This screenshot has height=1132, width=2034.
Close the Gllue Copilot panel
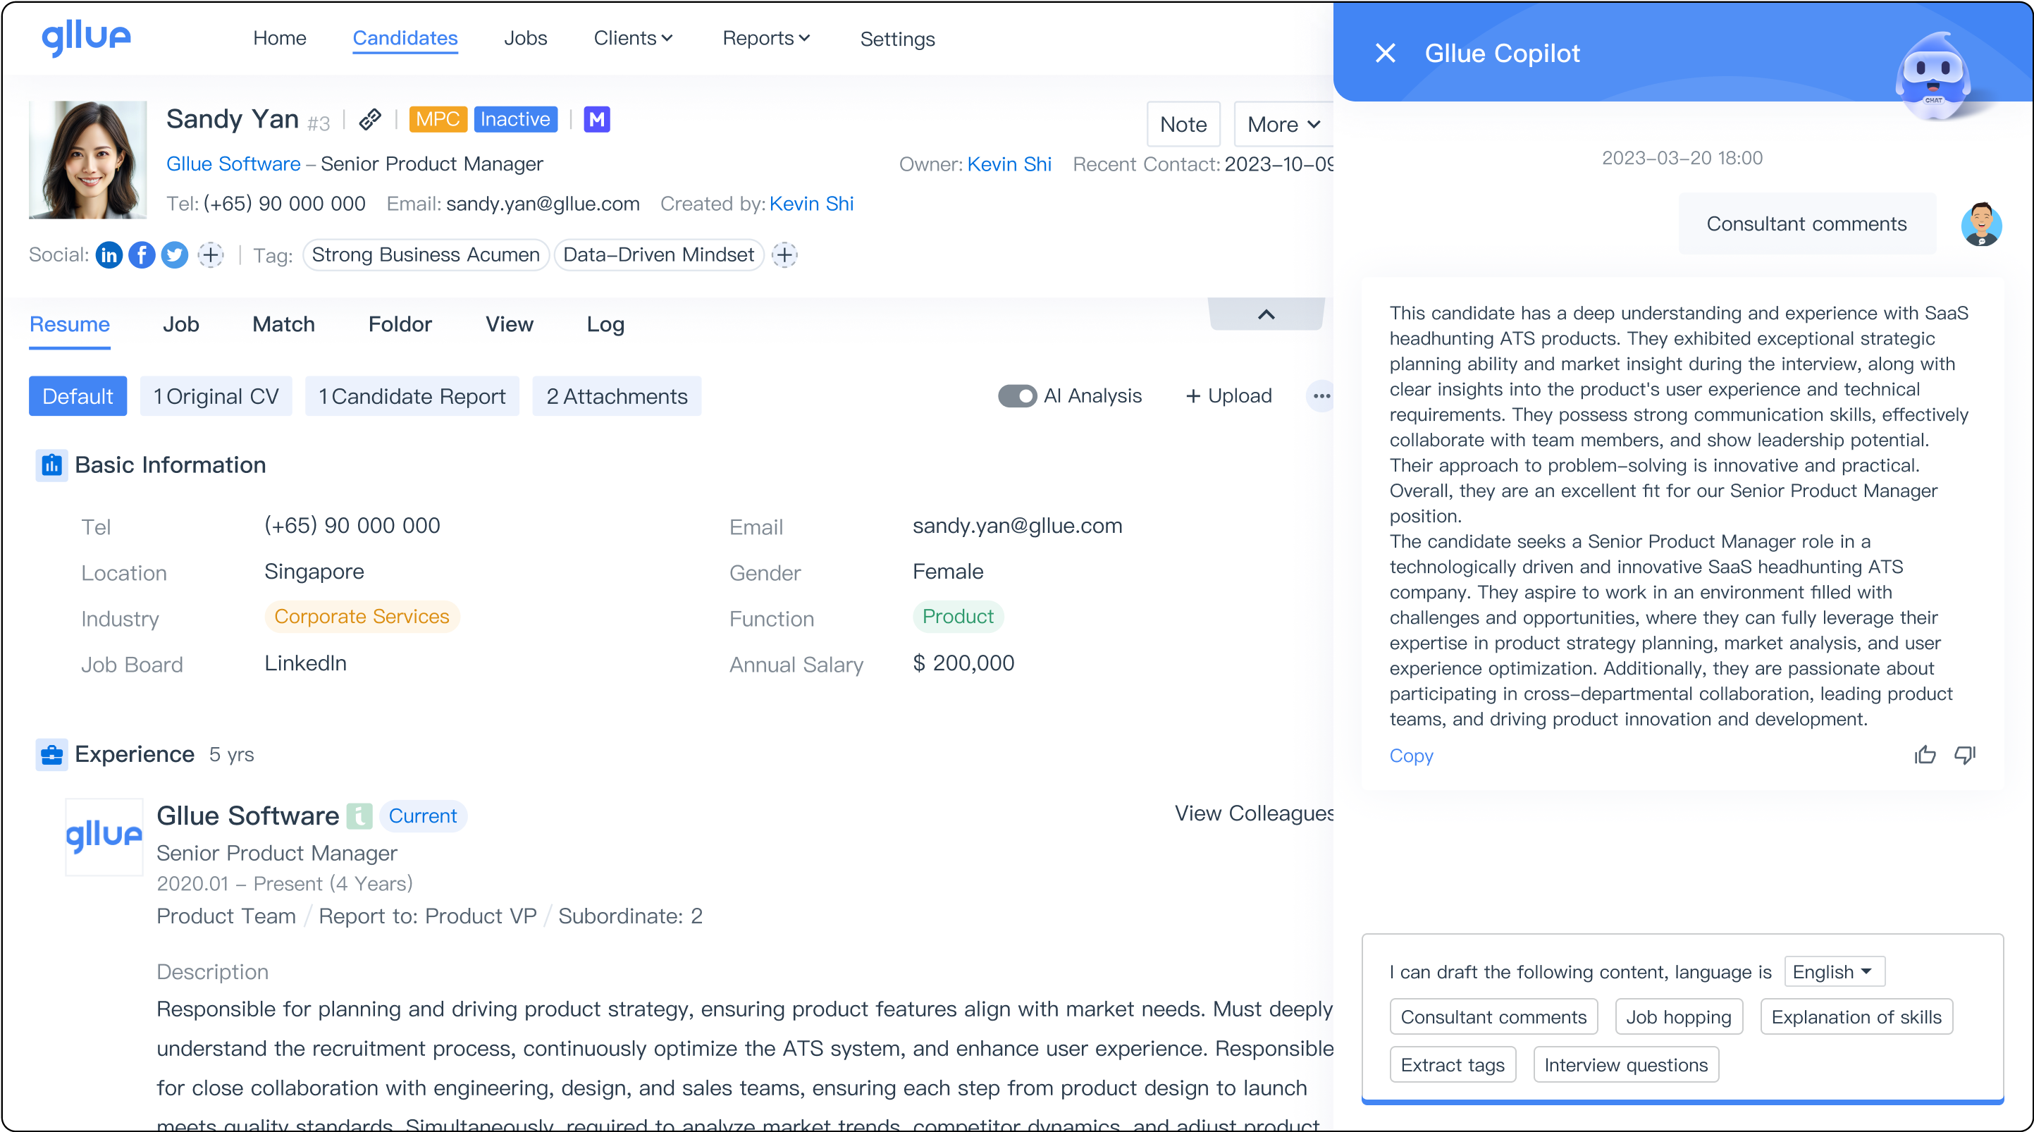click(1385, 53)
